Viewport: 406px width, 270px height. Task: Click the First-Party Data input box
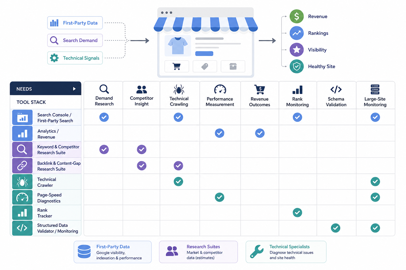pyautogui.click(x=75, y=23)
